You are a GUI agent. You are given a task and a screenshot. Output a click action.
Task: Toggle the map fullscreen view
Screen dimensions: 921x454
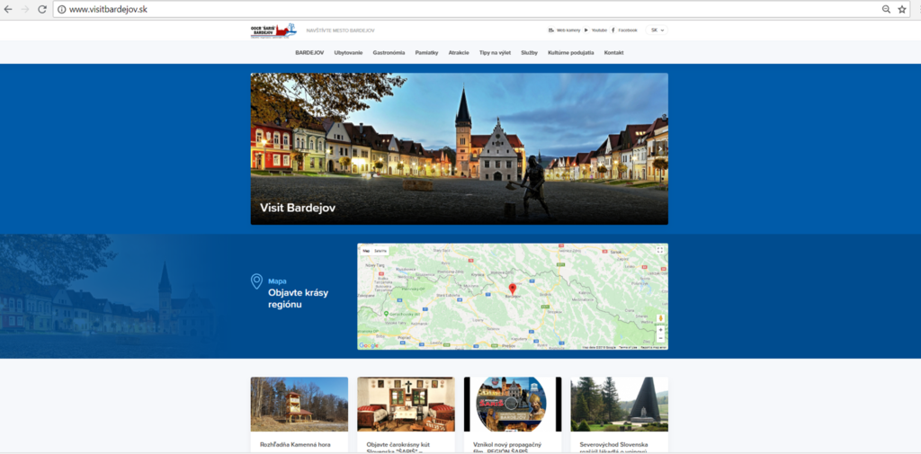tap(659, 250)
